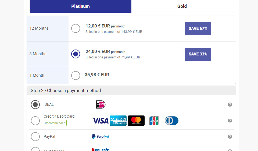This screenshot has height=151, width=258.
Task: Select the 1 Month plan radio button
Action: click(x=76, y=75)
